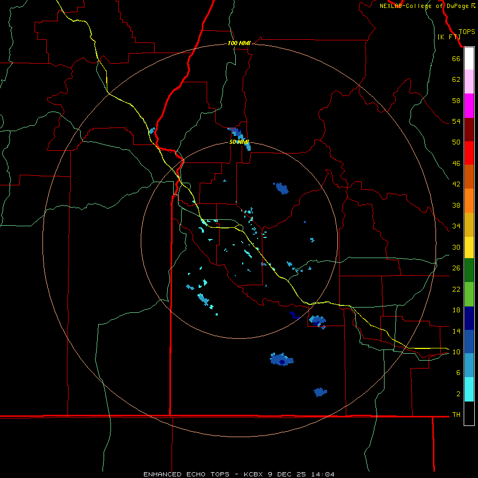Click the magenta legend swatch
478x478 pixels.
coord(469,106)
